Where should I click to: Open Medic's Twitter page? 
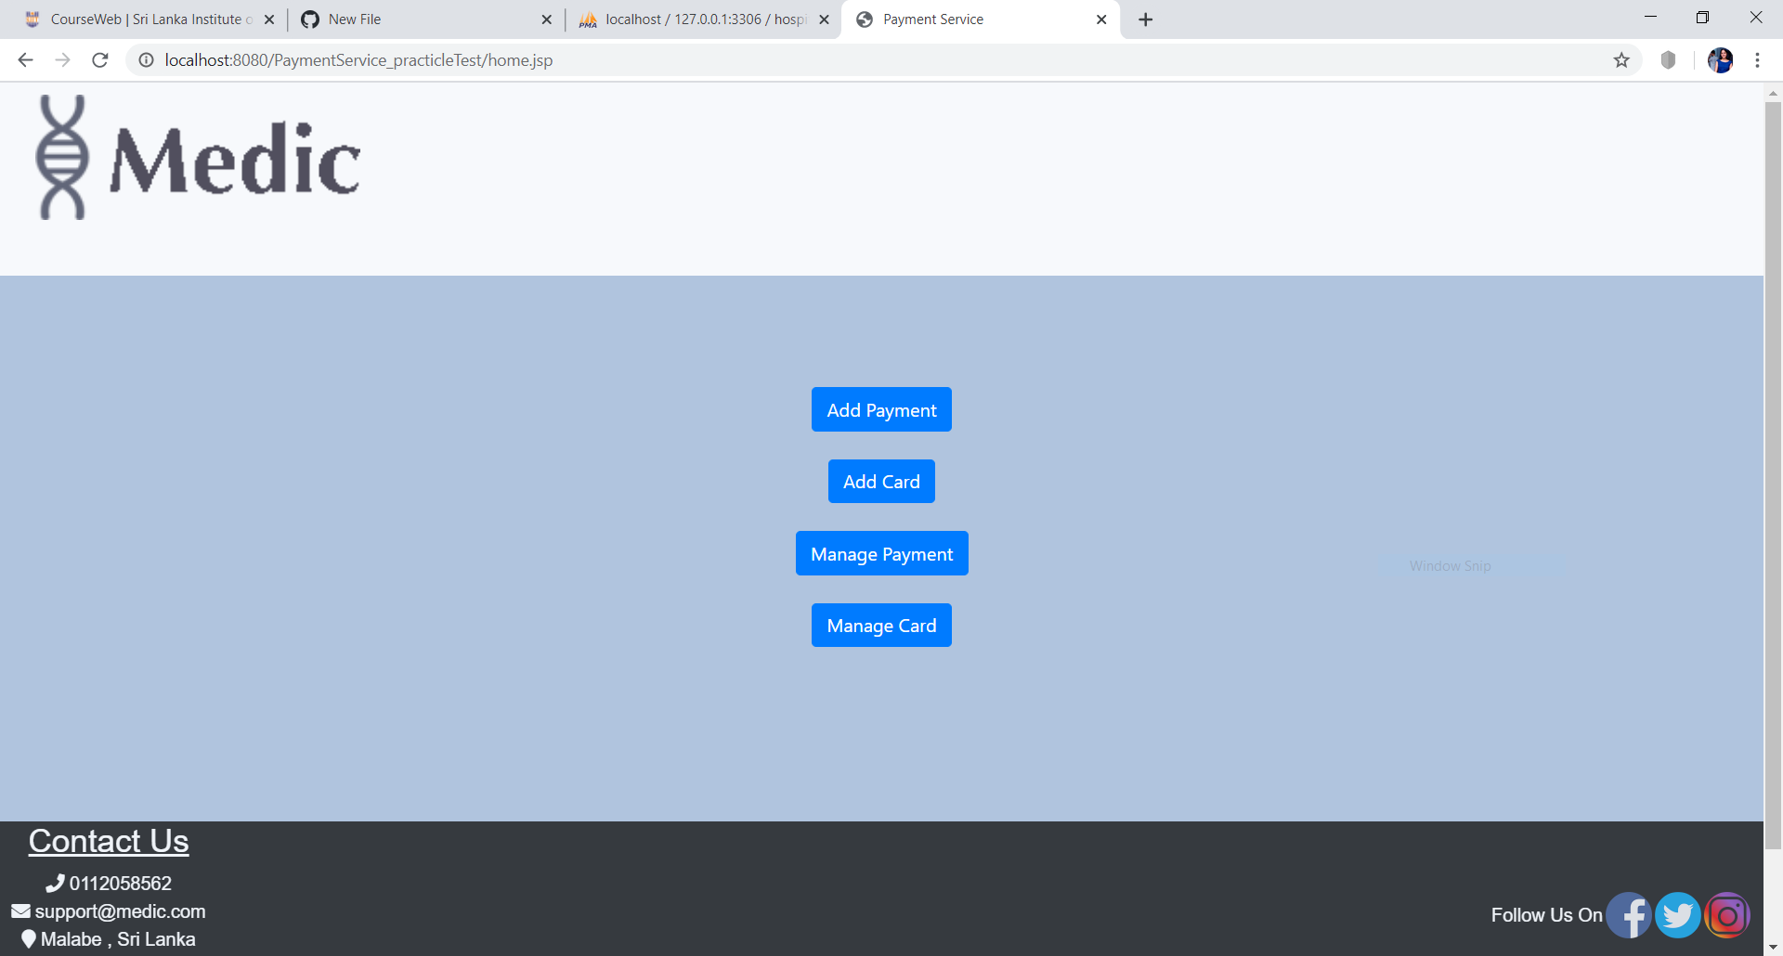tap(1678, 914)
